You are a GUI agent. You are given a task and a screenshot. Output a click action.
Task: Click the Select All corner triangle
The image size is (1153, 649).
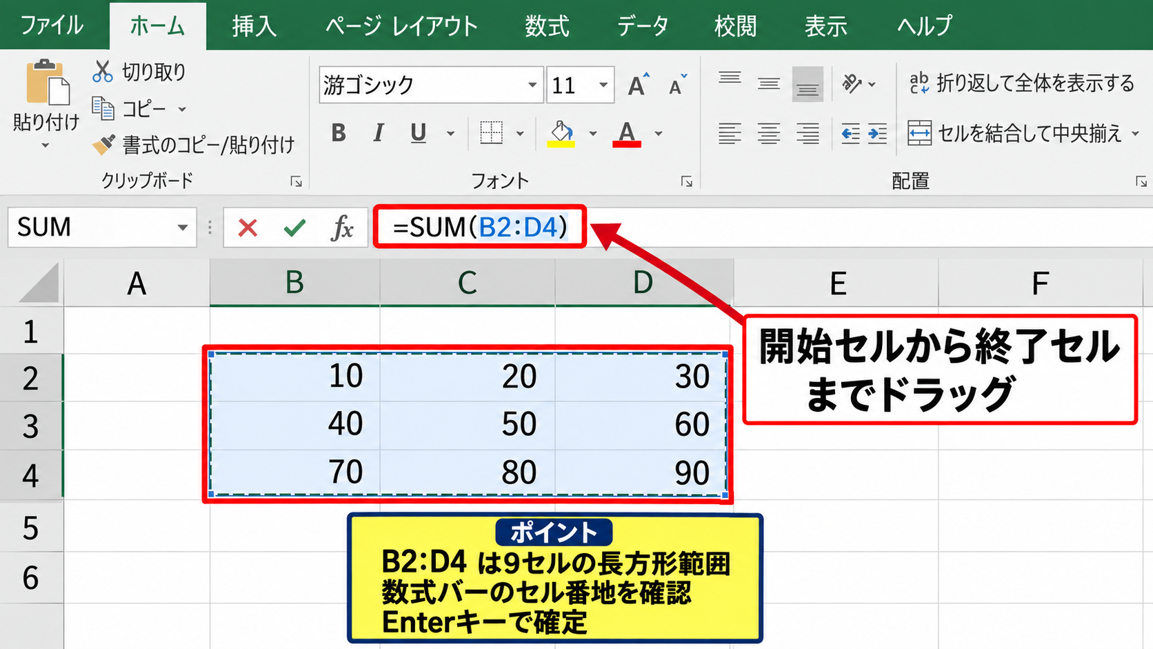click(x=40, y=284)
